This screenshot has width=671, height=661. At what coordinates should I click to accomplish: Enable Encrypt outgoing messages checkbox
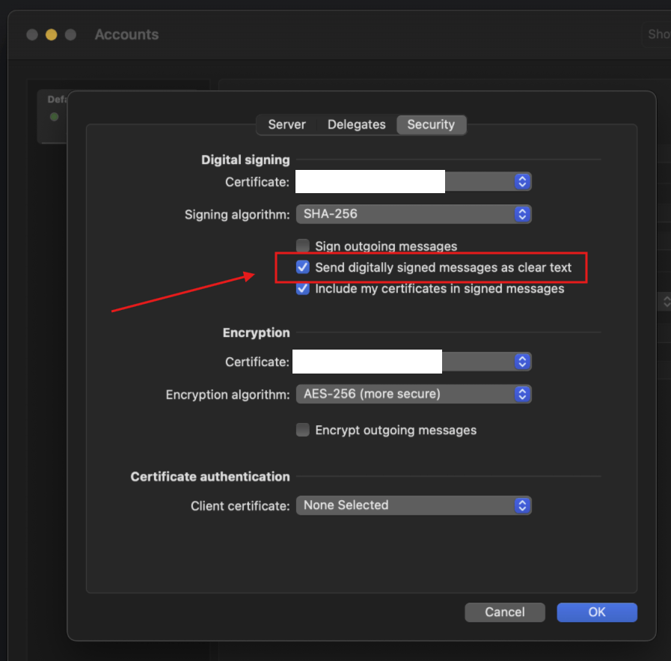pos(302,430)
